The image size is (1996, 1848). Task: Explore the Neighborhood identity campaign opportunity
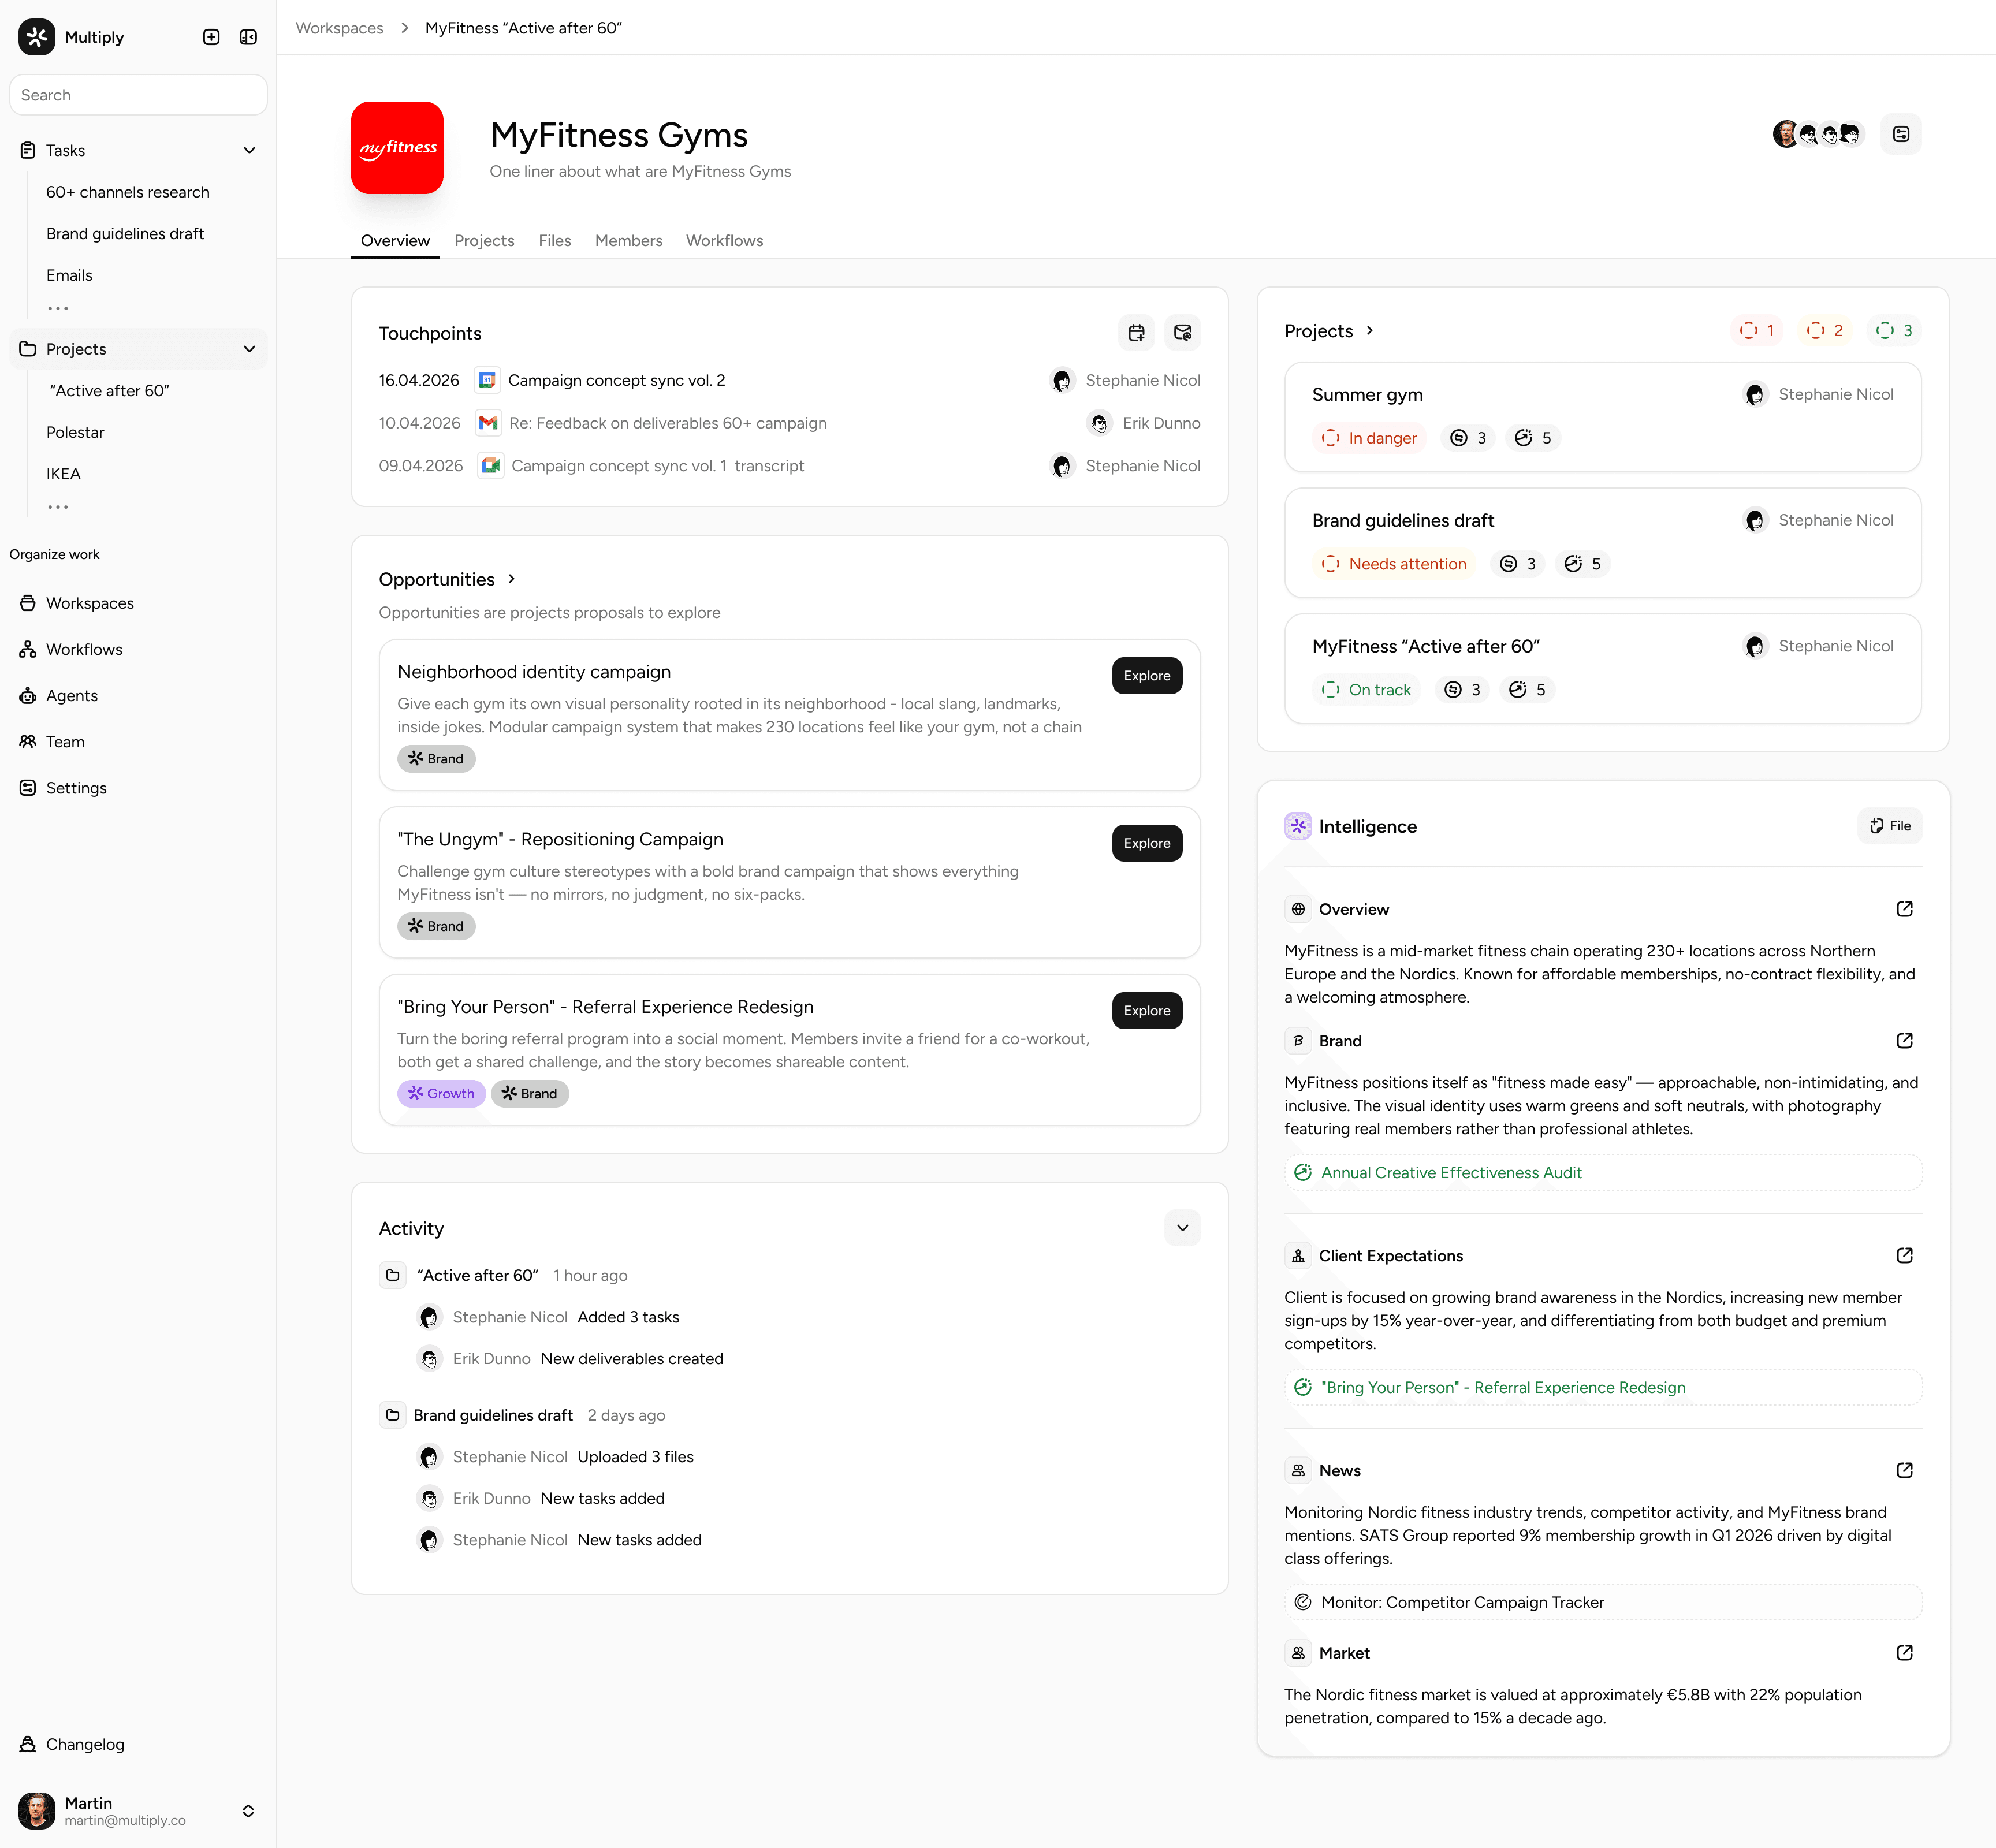click(1146, 675)
